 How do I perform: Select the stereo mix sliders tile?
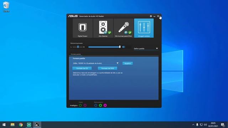(x=144, y=28)
